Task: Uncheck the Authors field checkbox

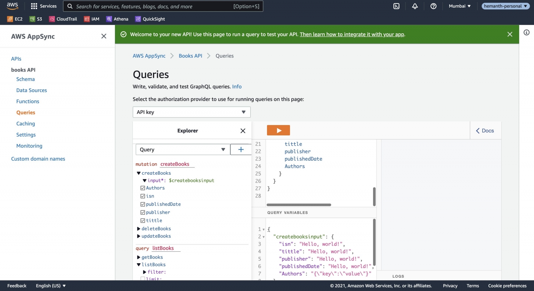Action: pyautogui.click(x=143, y=188)
